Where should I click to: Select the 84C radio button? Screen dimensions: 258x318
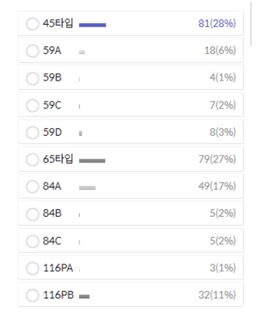32,241
